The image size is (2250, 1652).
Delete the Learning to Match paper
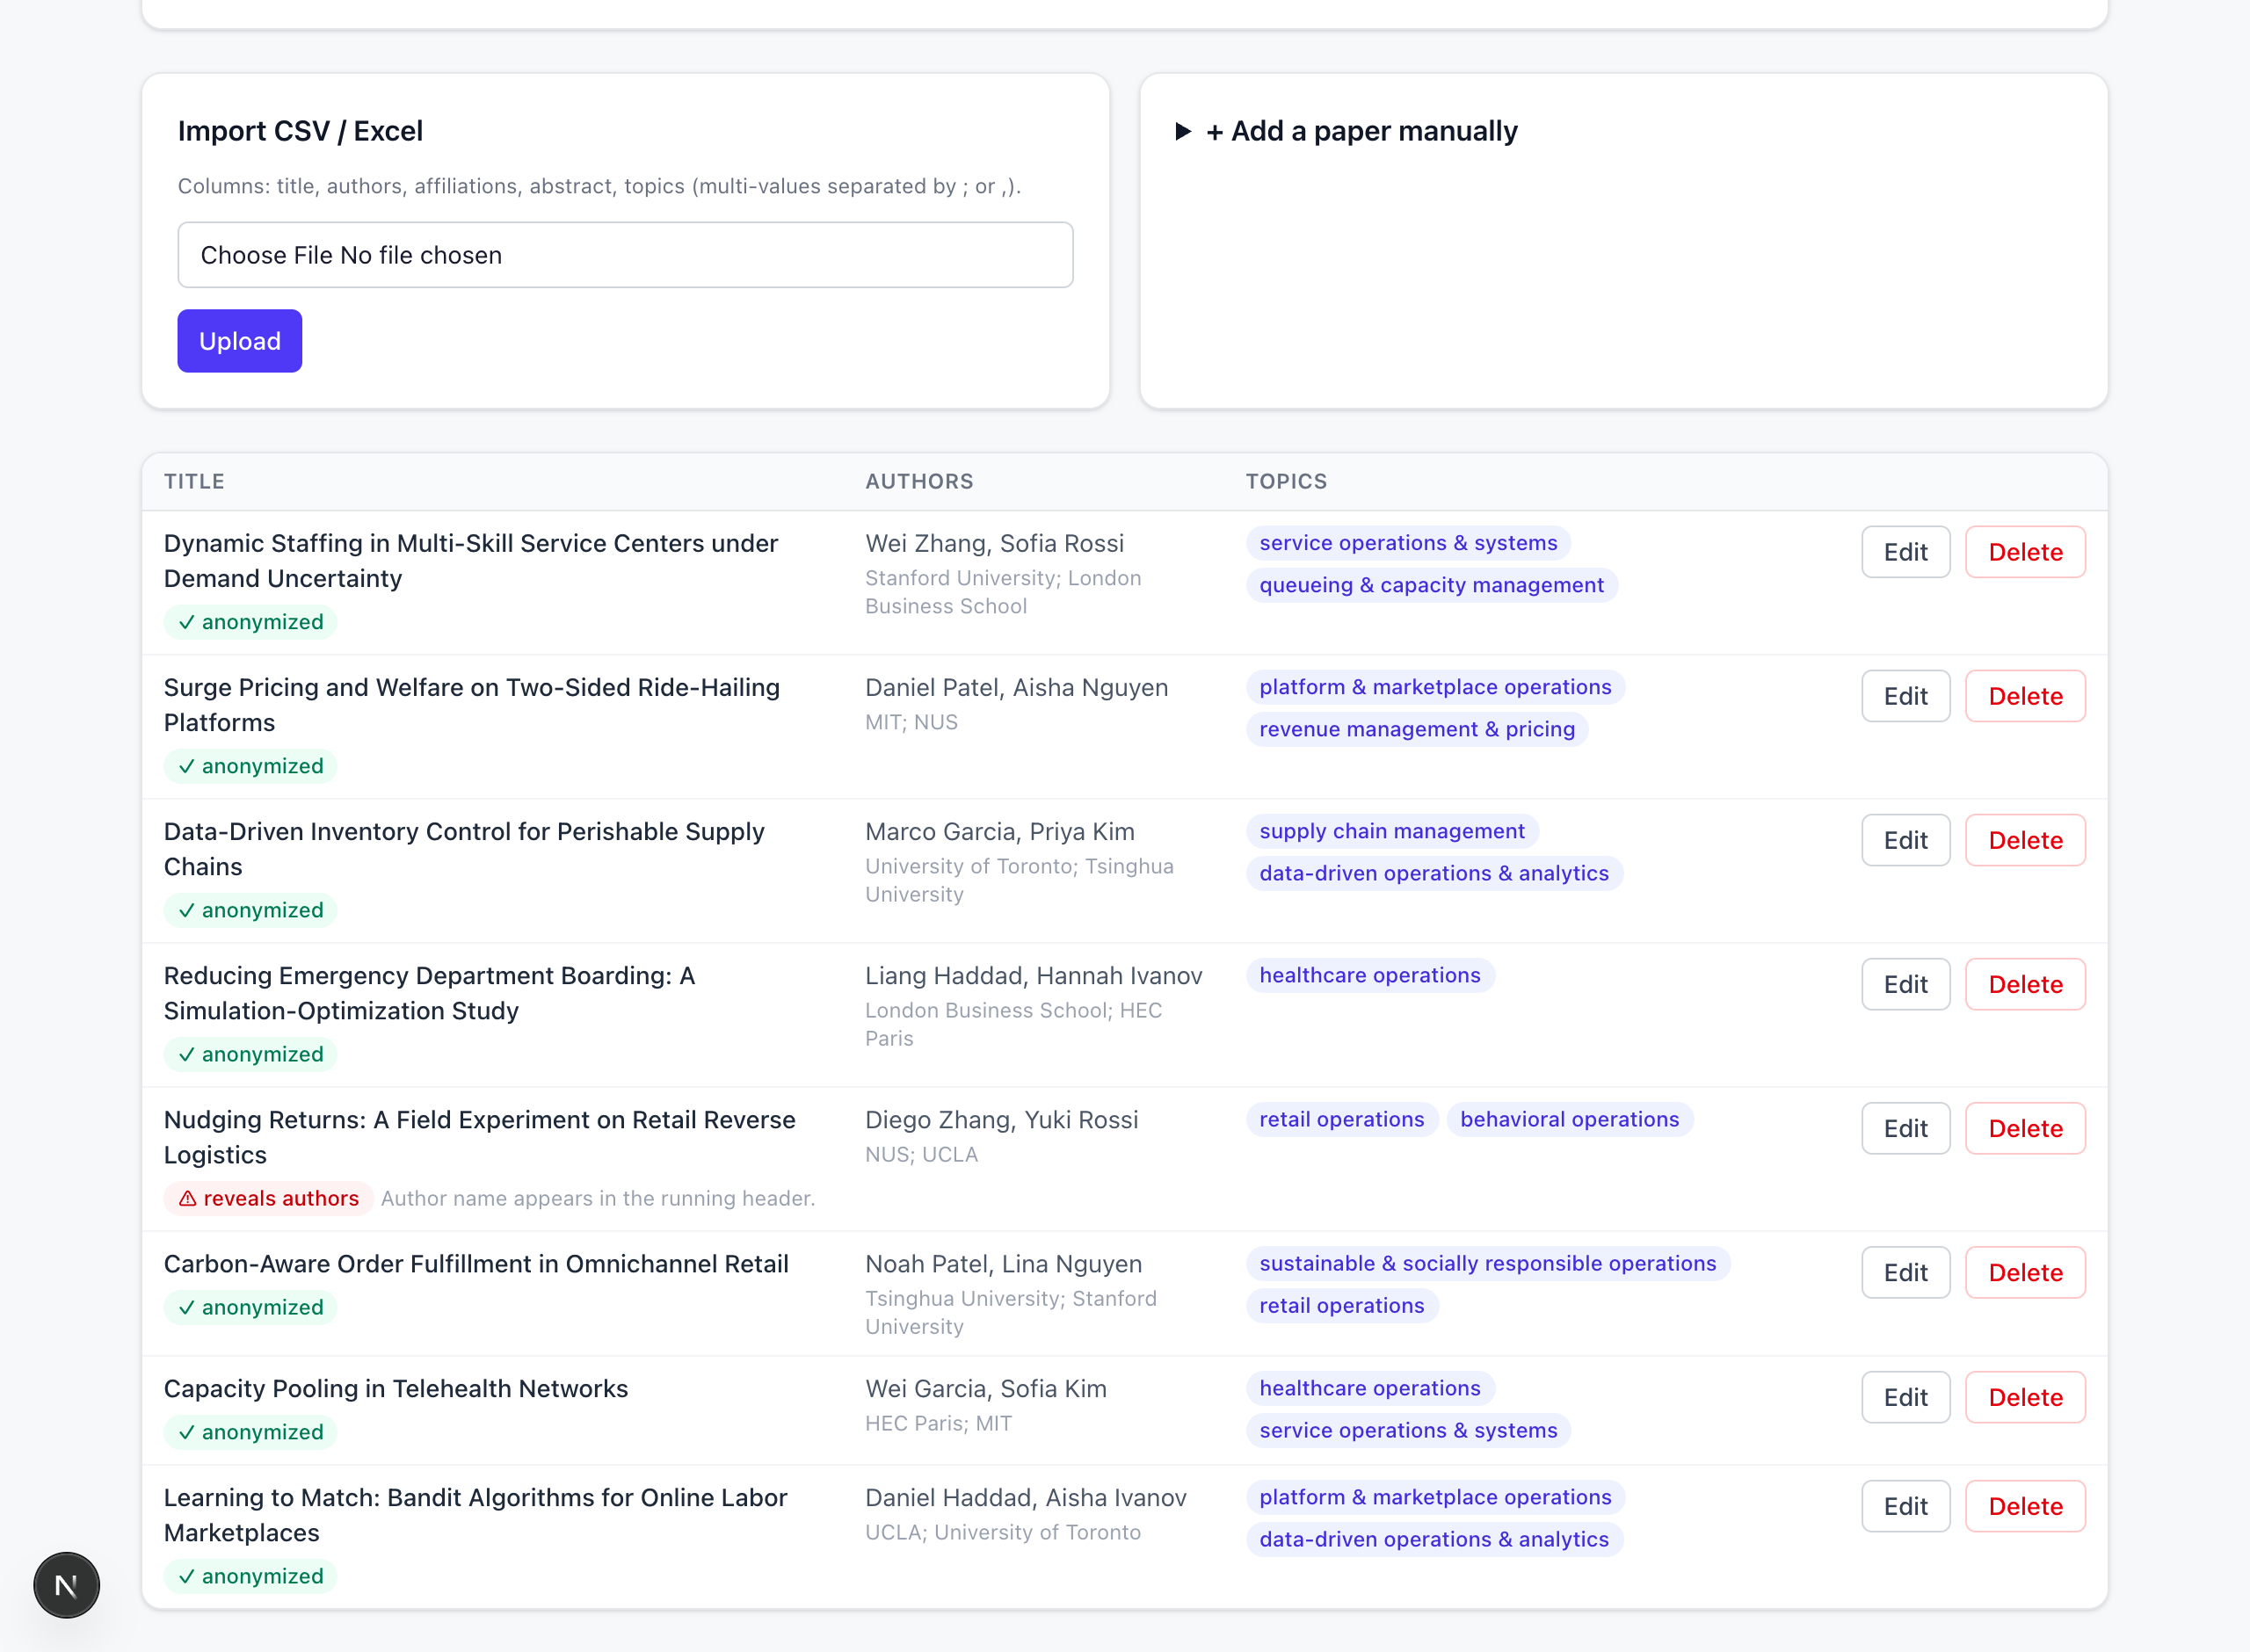click(2025, 1506)
